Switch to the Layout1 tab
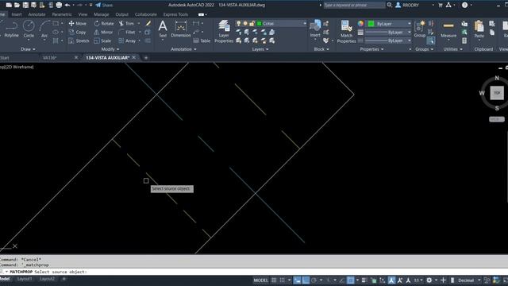Screen dimensions: 508x286 pyautogui.click(x=25, y=279)
